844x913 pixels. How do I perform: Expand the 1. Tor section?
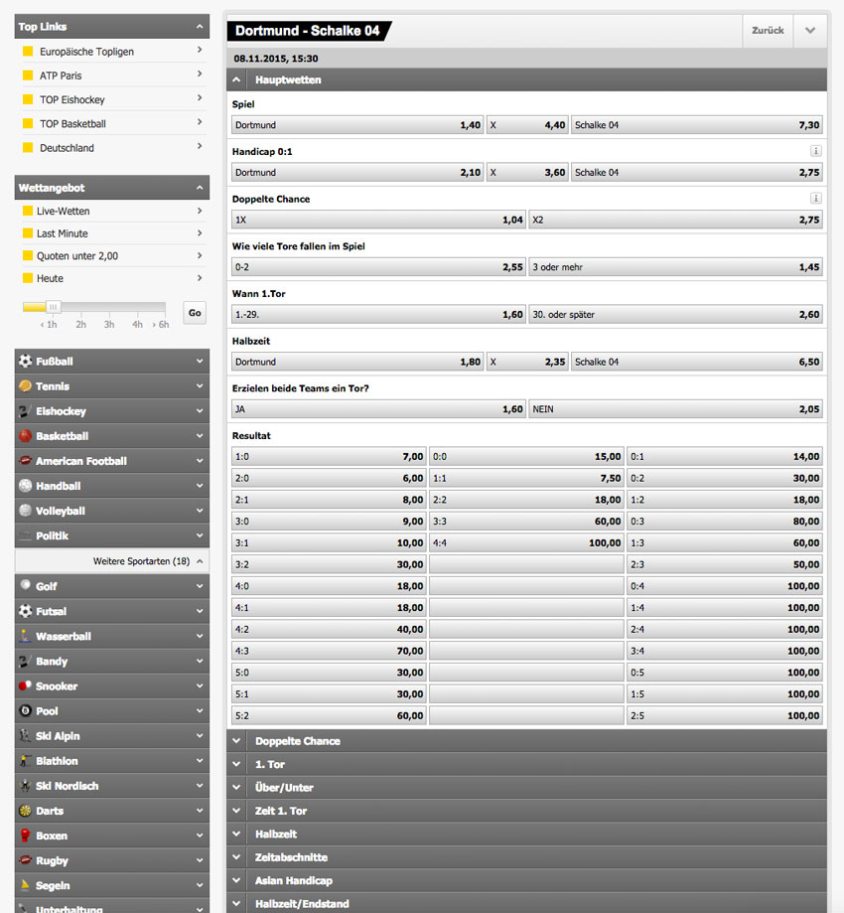(x=527, y=764)
